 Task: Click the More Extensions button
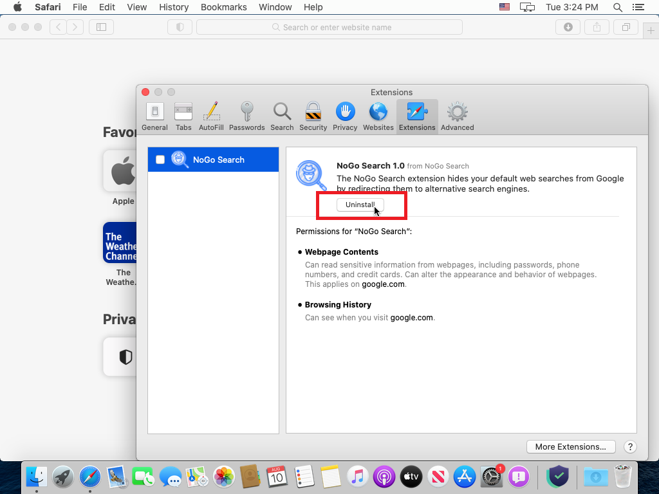click(571, 446)
